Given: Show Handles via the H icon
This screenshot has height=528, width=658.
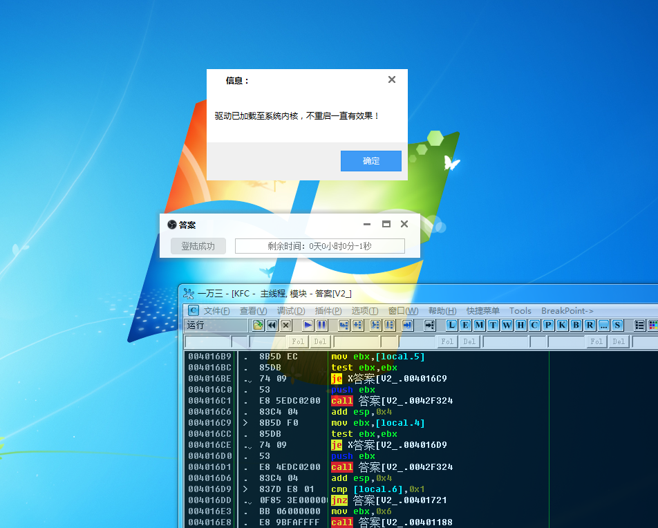Looking at the screenshot, I should click(520, 325).
